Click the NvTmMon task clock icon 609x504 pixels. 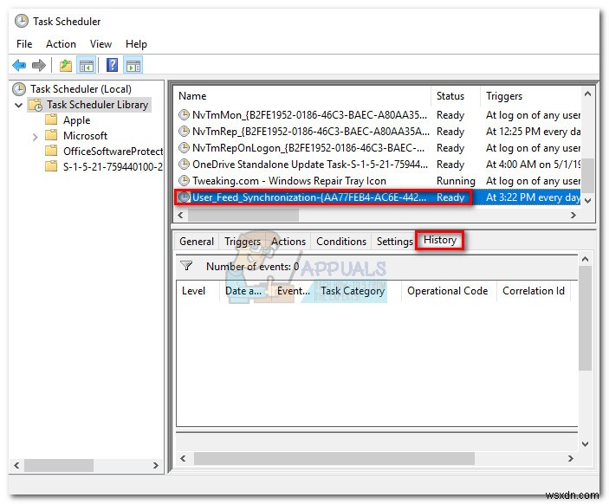(x=184, y=114)
